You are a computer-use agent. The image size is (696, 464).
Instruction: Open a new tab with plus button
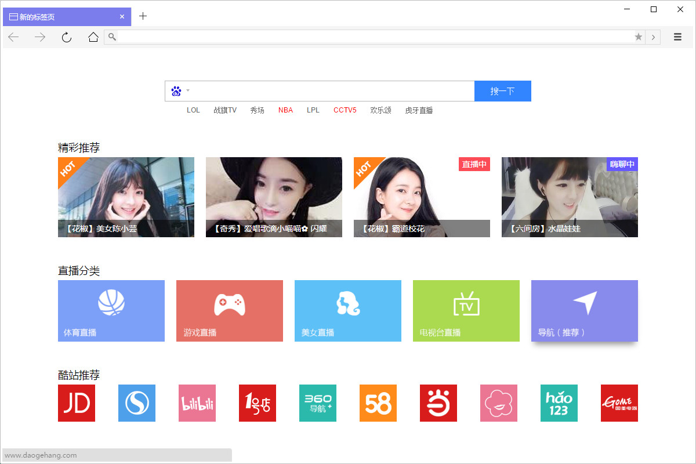143,16
